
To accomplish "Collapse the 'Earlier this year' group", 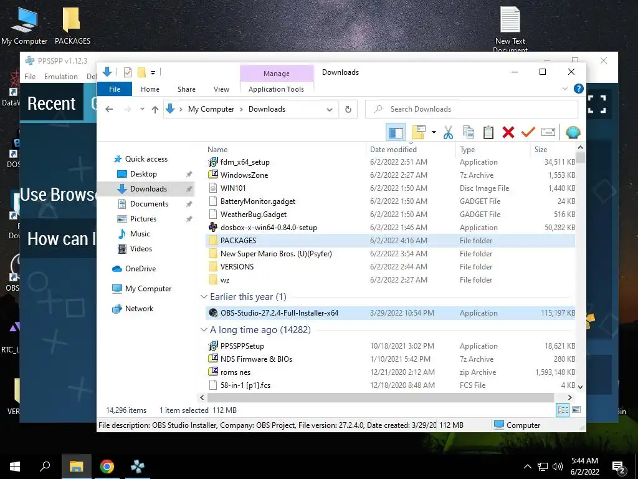I will (204, 297).
